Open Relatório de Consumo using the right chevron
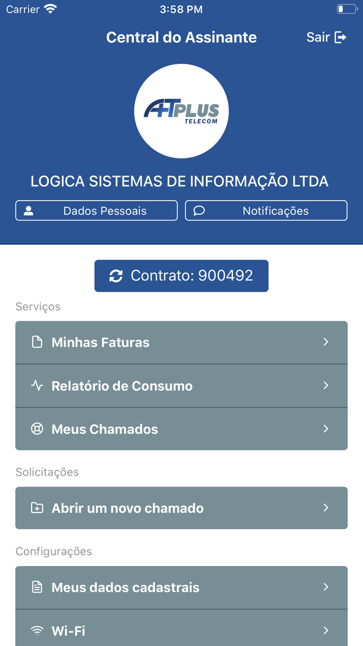 (326, 385)
